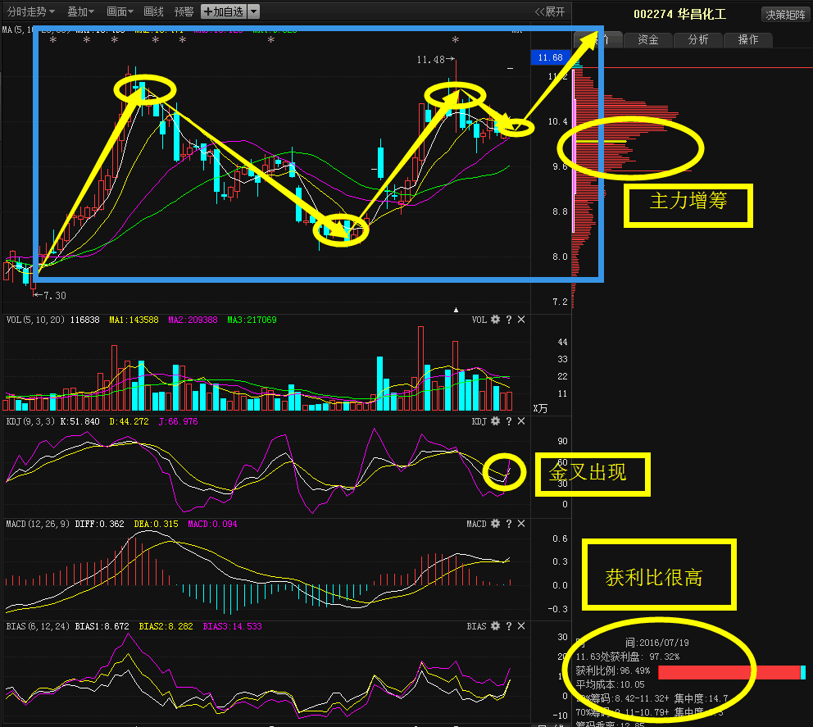Close the BIAS indicator panel
The width and height of the screenshot is (813, 727).
[x=521, y=626]
